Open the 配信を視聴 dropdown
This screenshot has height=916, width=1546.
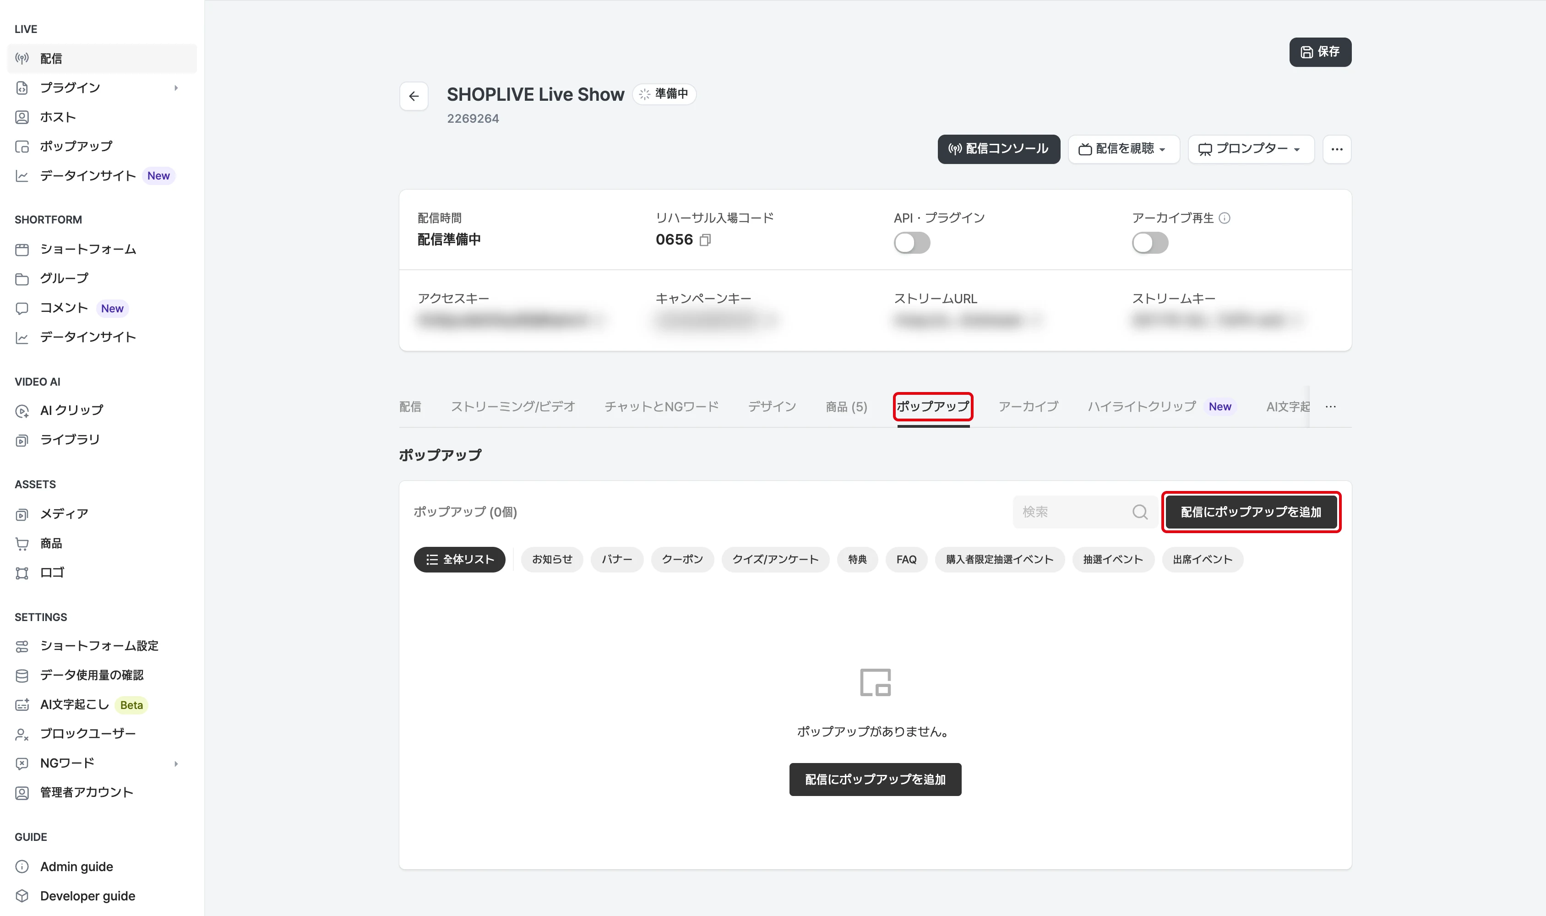click(1123, 149)
